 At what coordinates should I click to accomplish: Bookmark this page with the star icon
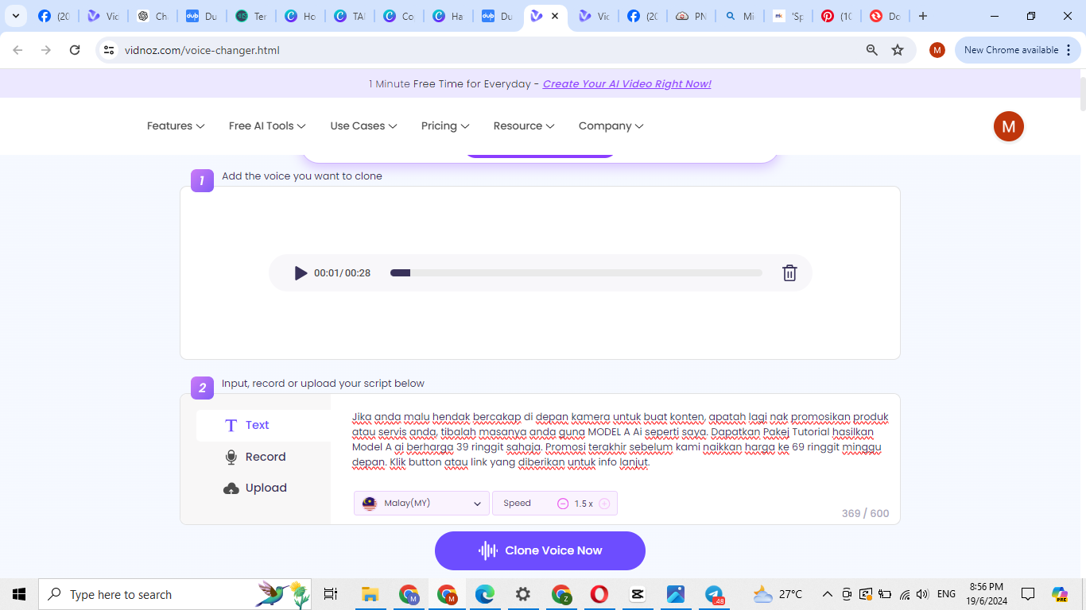(898, 50)
